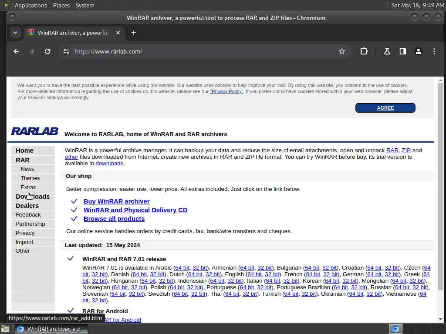Download English 32 bit WinRAR
Image resolution: width=446 pixels, height=334 pixels.
coord(272,274)
